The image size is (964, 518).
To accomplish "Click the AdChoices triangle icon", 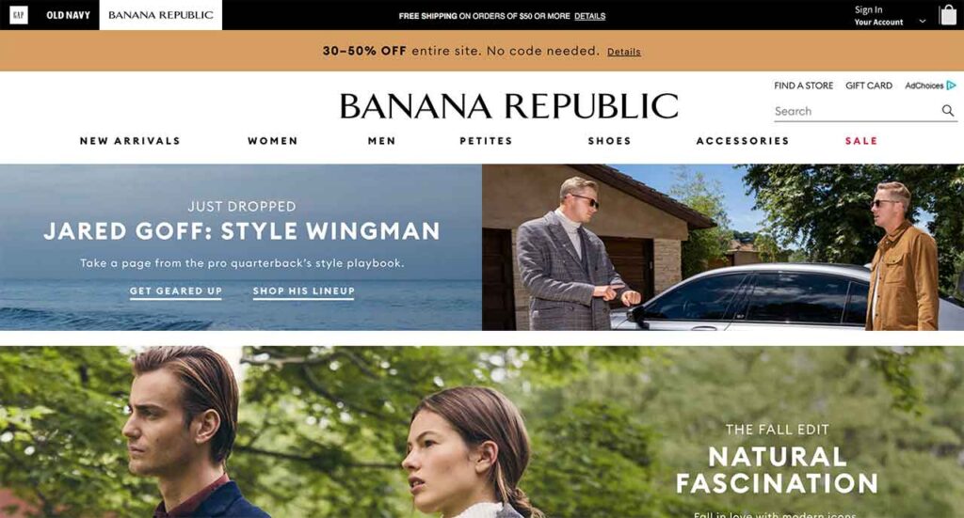I will (x=951, y=86).
